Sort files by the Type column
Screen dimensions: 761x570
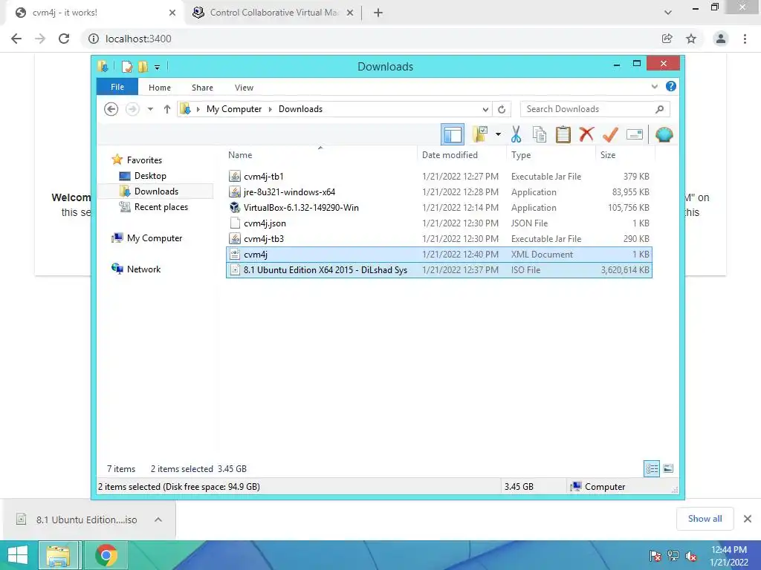(551, 154)
